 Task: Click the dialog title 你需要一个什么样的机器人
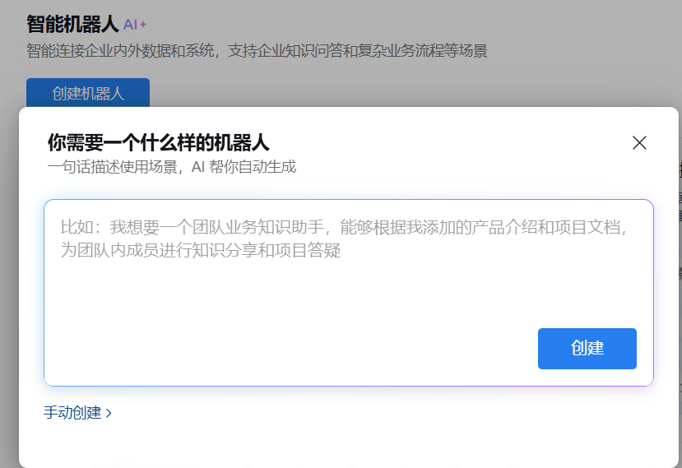click(x=158, y=142)
